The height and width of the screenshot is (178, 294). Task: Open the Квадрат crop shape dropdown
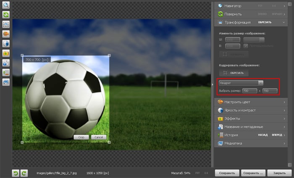[x=241, y=83]
